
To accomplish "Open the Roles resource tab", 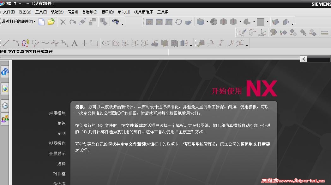I will (5, 119).
